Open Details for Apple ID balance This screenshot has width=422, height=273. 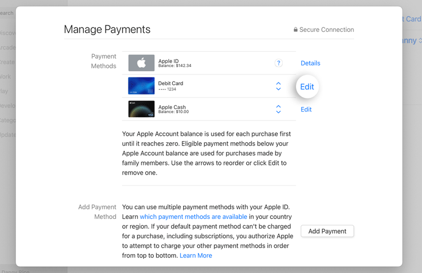310,63
